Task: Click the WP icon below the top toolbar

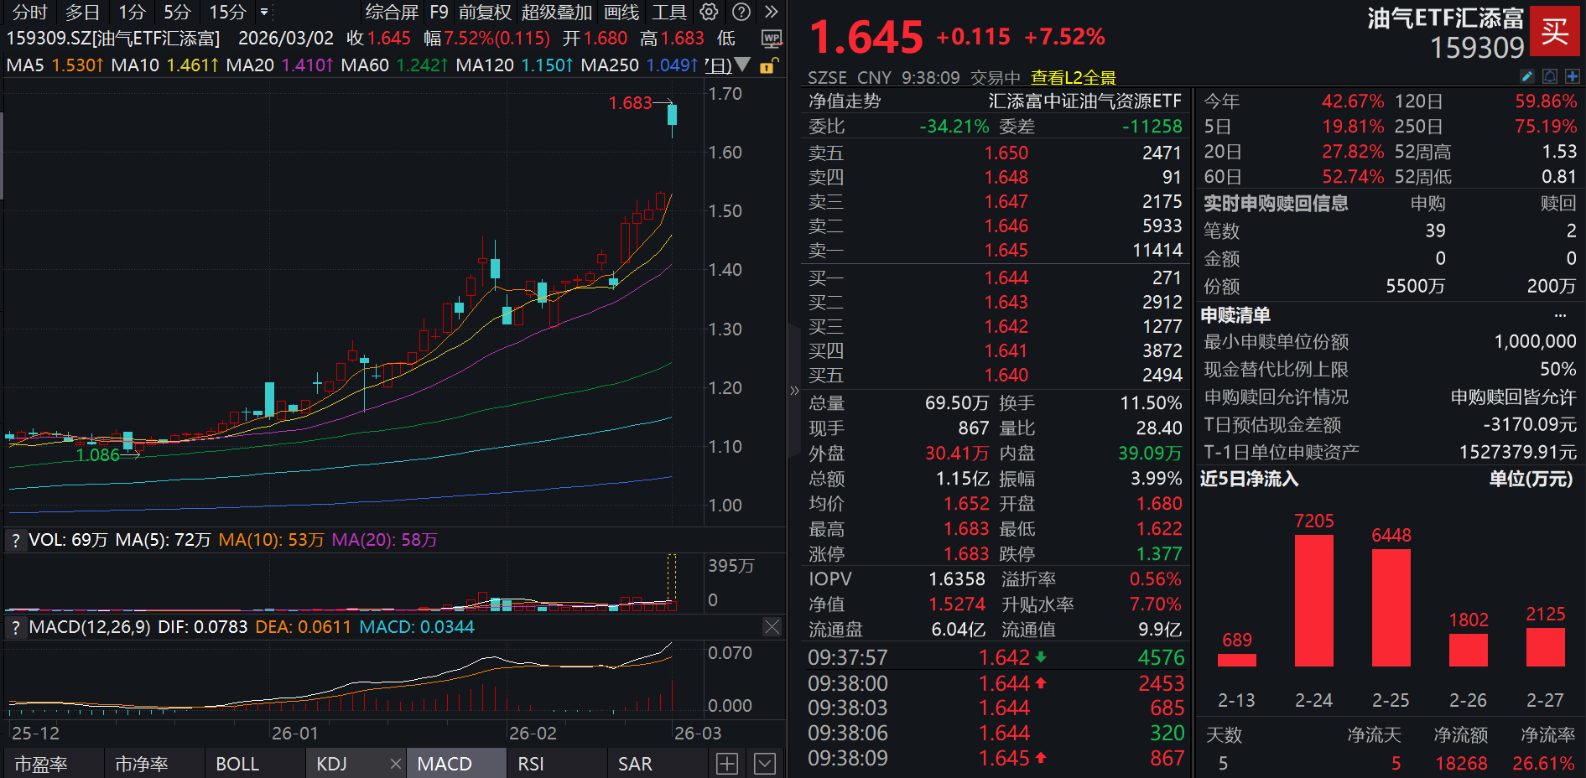Action: [771, 39]
